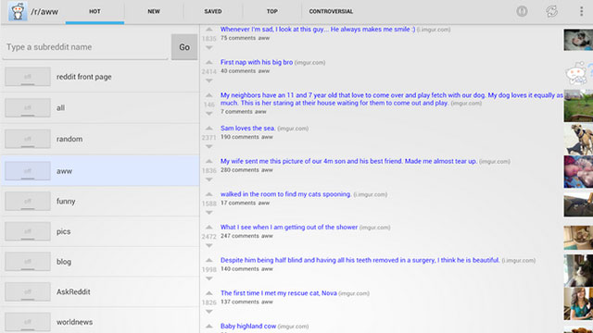Open the TOP tab

(x=271, y=11)
